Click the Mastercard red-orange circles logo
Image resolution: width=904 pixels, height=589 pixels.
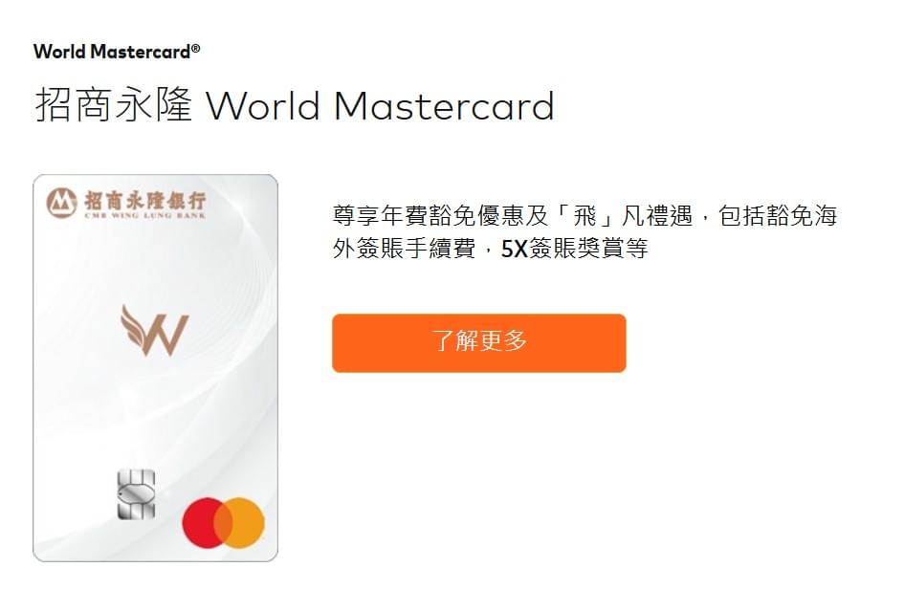224,522
